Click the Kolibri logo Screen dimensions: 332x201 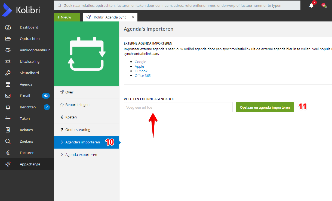(x=21, y=10)
